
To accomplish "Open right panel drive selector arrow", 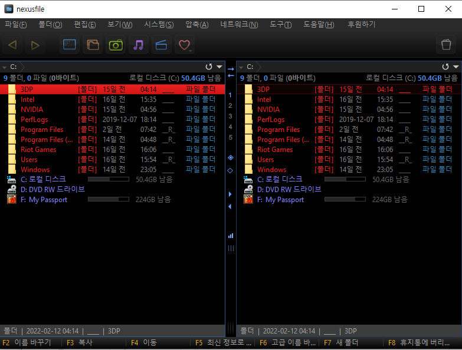I will [241, 67].
